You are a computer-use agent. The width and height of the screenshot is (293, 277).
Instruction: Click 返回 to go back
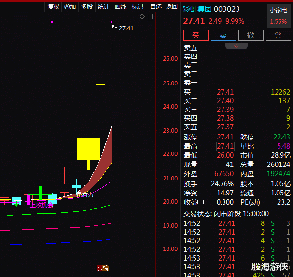(171, 7)
